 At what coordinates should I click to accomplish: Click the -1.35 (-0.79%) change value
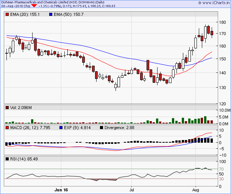click(x=50, y=6)
